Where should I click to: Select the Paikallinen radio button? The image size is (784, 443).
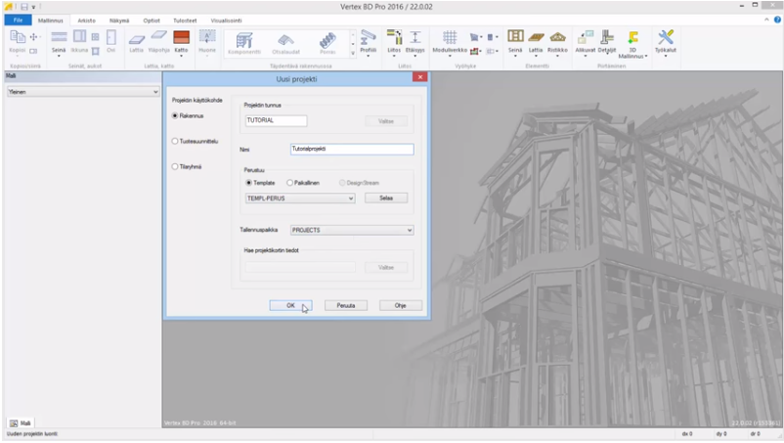pos(290,182)
